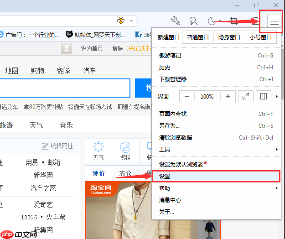The height and width of the screenshot is (239, 285).
Task: Open the Kr 36氪 bookmark
Action: [143, 35]
